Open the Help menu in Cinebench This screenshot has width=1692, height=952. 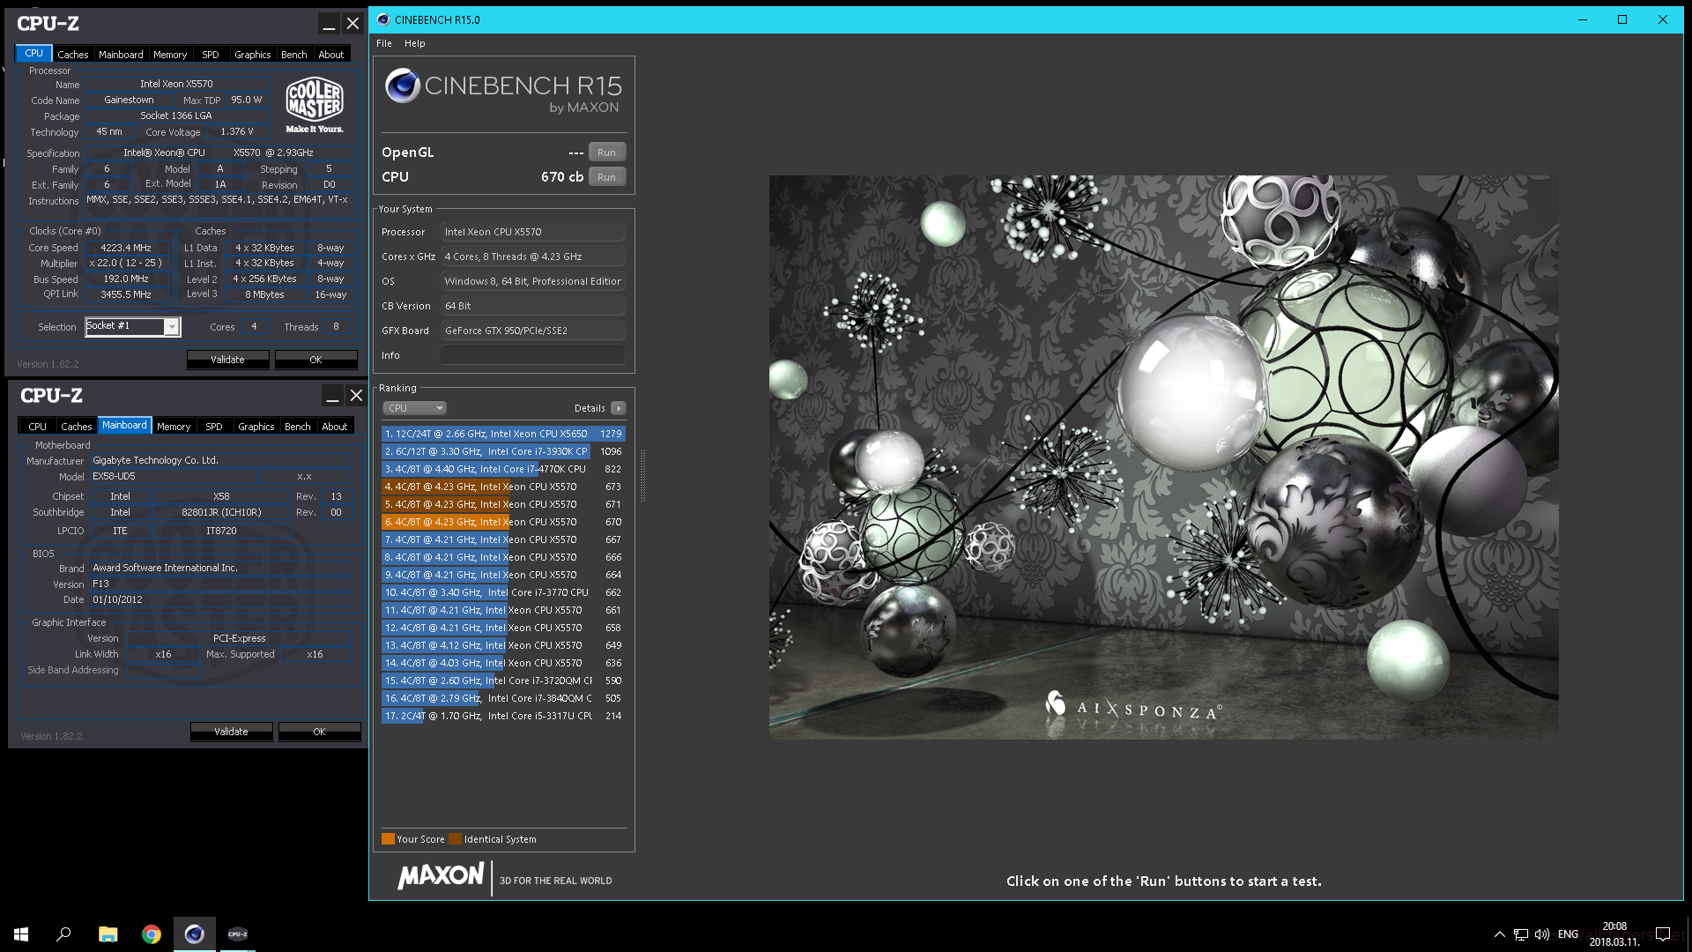click(414, 43)
